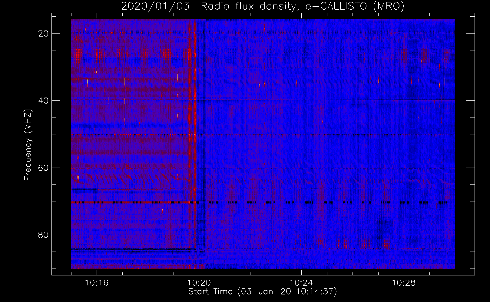490x302 pixels.
Task: Click the x-axis label "Start Time (03-Jan-20 10:14:37)"
Action: [262, 292]
